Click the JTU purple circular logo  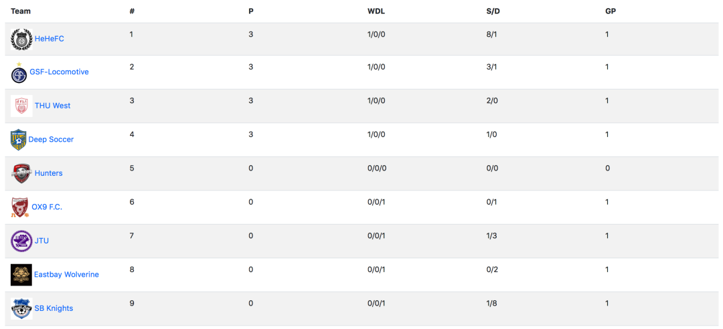pos(21,241)
